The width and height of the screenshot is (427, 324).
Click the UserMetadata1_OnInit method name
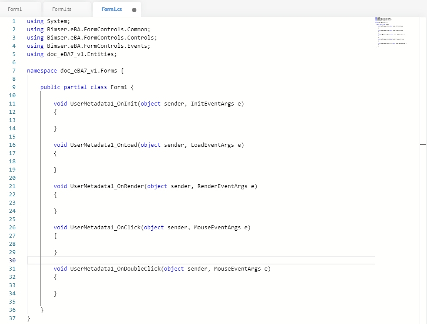click(104, 104)
